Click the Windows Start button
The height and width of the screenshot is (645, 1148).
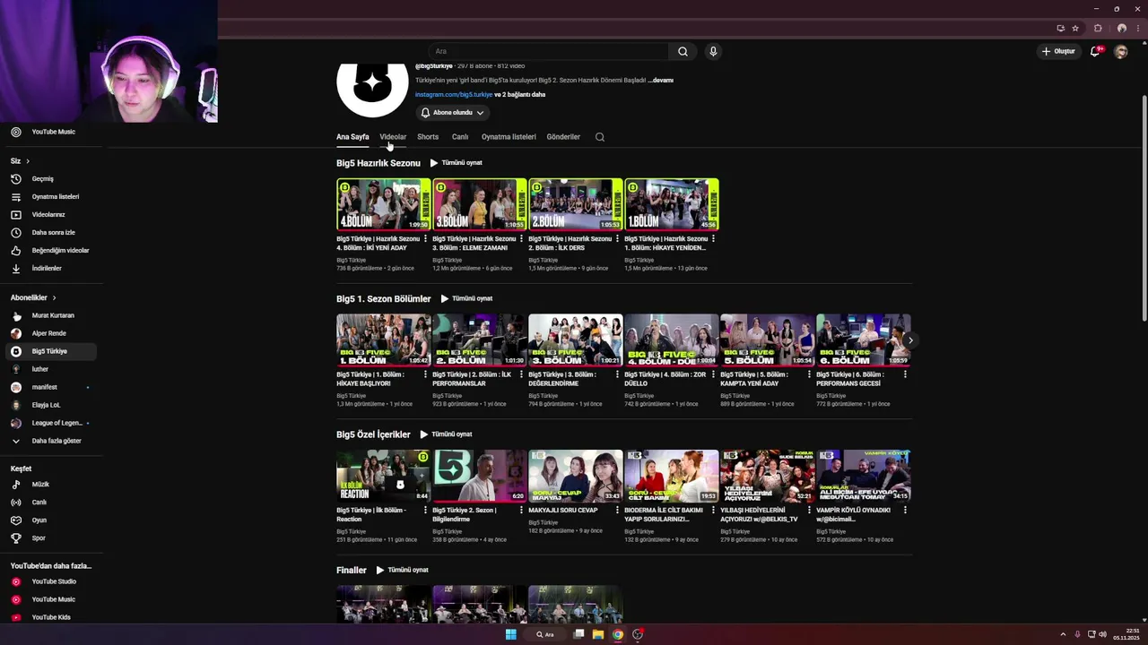(x=510, y=634)
